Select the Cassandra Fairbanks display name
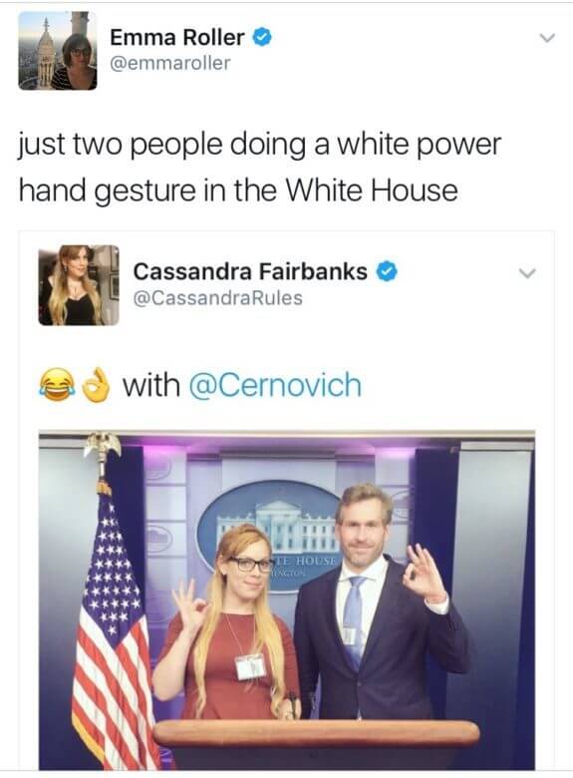This screenshot has height=778, width=573. click(x=250, y=271)
